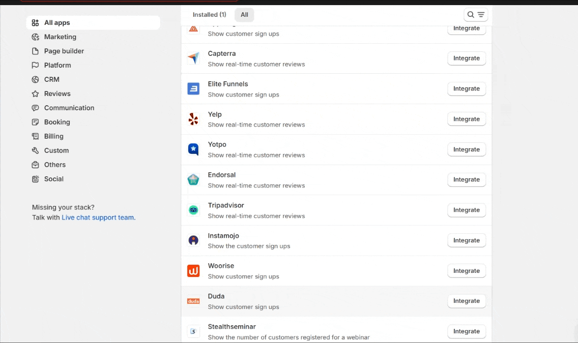Click the Yotpo star logo icon
Screen dimensions: 578x343
pyautogui.click(x=193, y=149)
